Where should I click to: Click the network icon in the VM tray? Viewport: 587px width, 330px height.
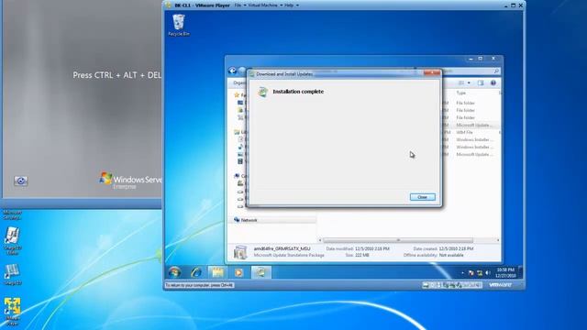click(480, 273)
